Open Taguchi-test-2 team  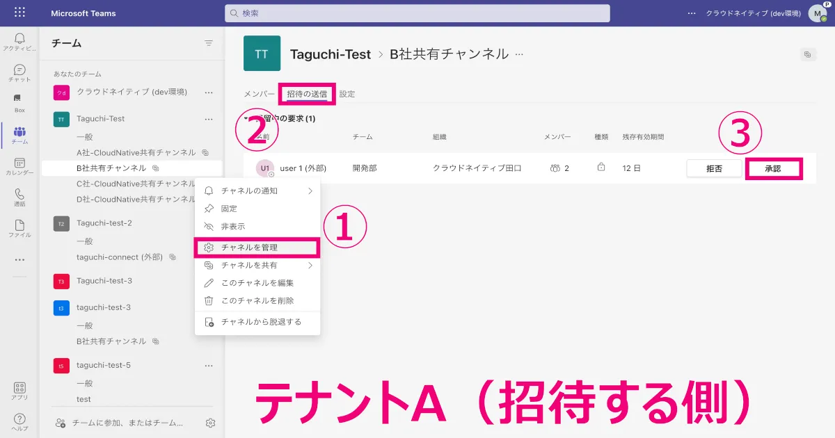[x=104, y=223]
